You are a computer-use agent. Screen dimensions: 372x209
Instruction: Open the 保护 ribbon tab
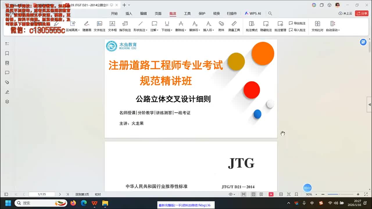pos(202,13)
